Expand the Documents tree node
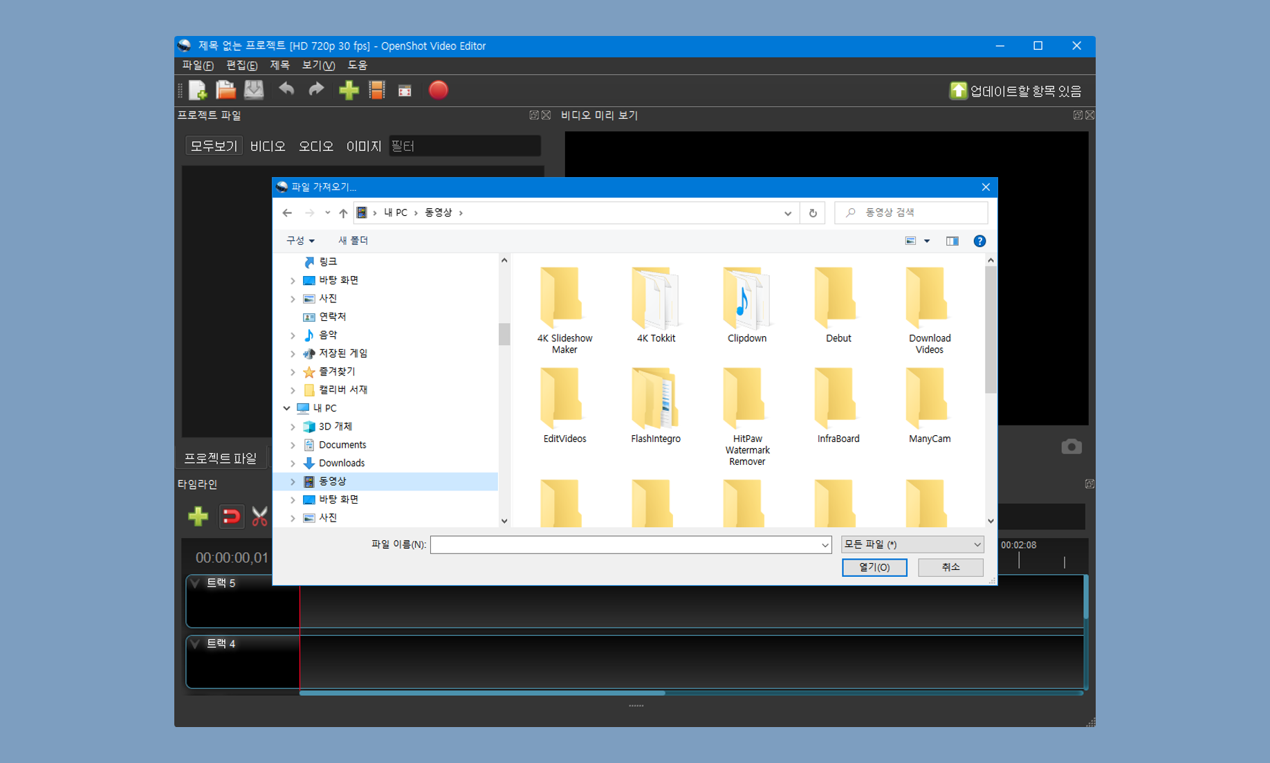Screen dimensions: 1270x763 tap(293, 445)
